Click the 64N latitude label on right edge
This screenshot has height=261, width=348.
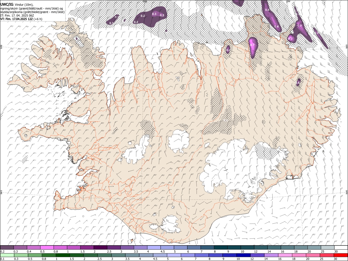pyautogui.click(x=347, y=192)
